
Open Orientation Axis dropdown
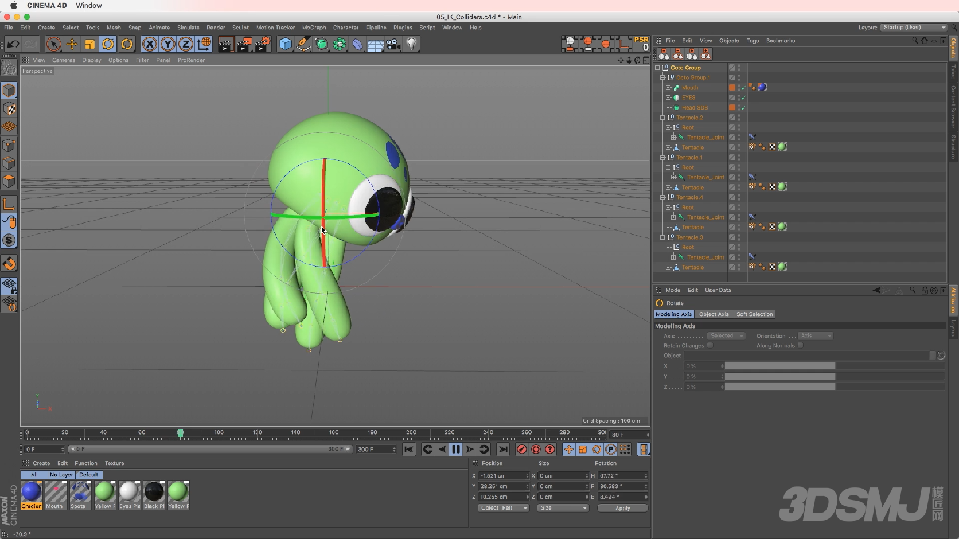815,336
